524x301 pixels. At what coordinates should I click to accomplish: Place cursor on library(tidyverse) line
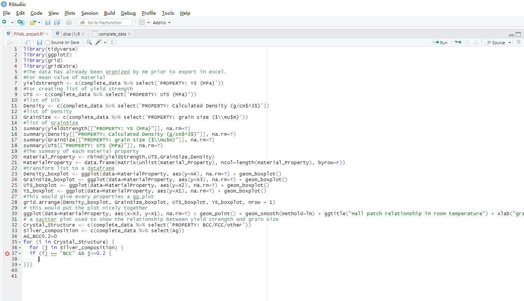[50, 49]
